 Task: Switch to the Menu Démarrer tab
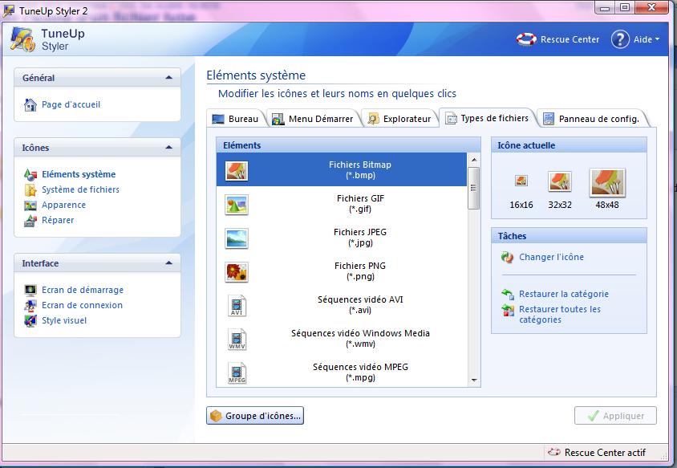click(313, 119)
